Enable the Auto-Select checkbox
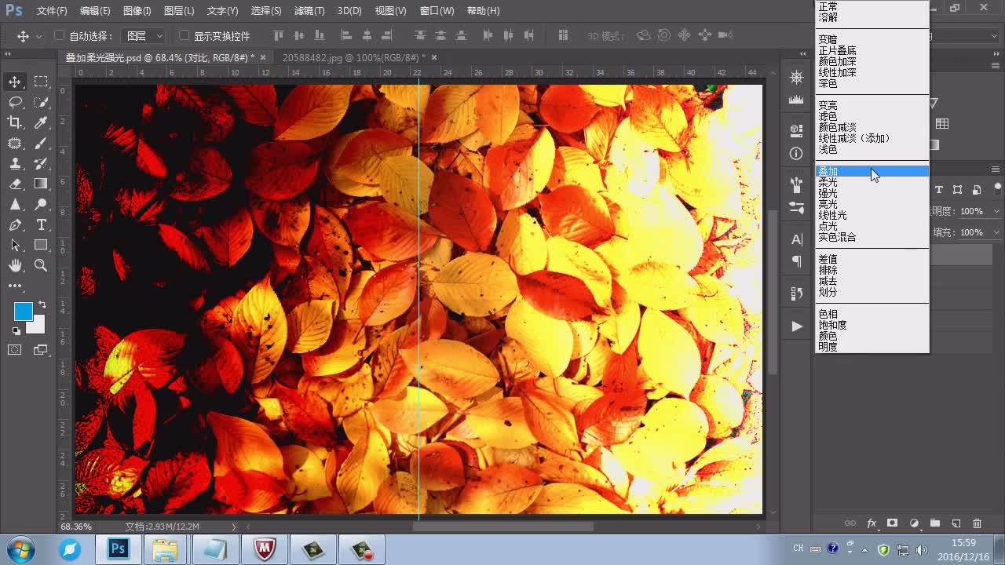This screenshot has height=565, width=1005. point(60,35)
